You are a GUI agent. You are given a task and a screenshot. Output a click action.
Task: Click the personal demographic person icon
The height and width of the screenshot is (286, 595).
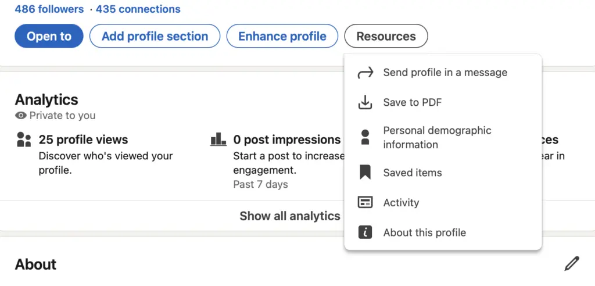[365, 137]
